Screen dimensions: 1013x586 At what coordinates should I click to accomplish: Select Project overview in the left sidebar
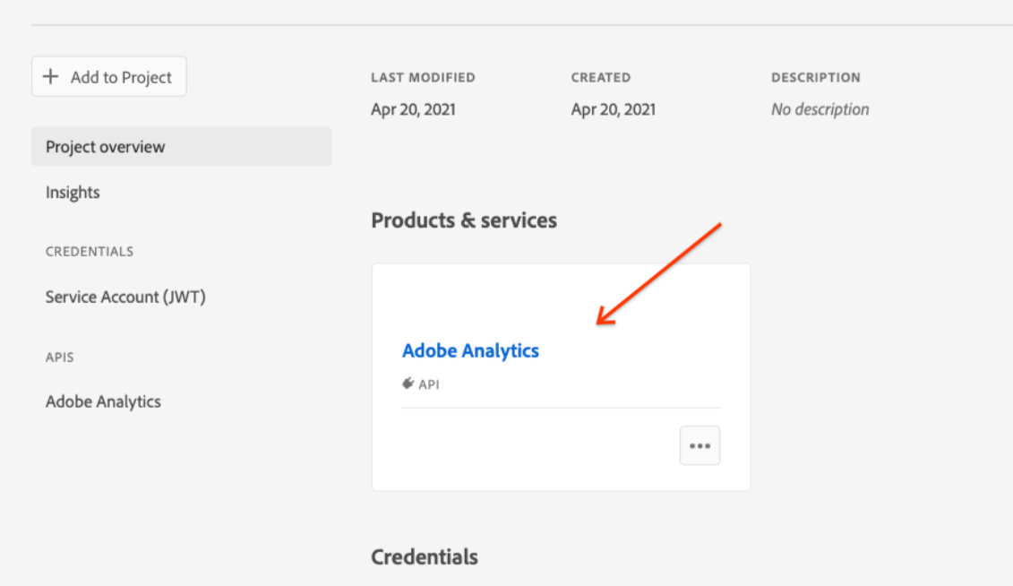click(105, 146)
